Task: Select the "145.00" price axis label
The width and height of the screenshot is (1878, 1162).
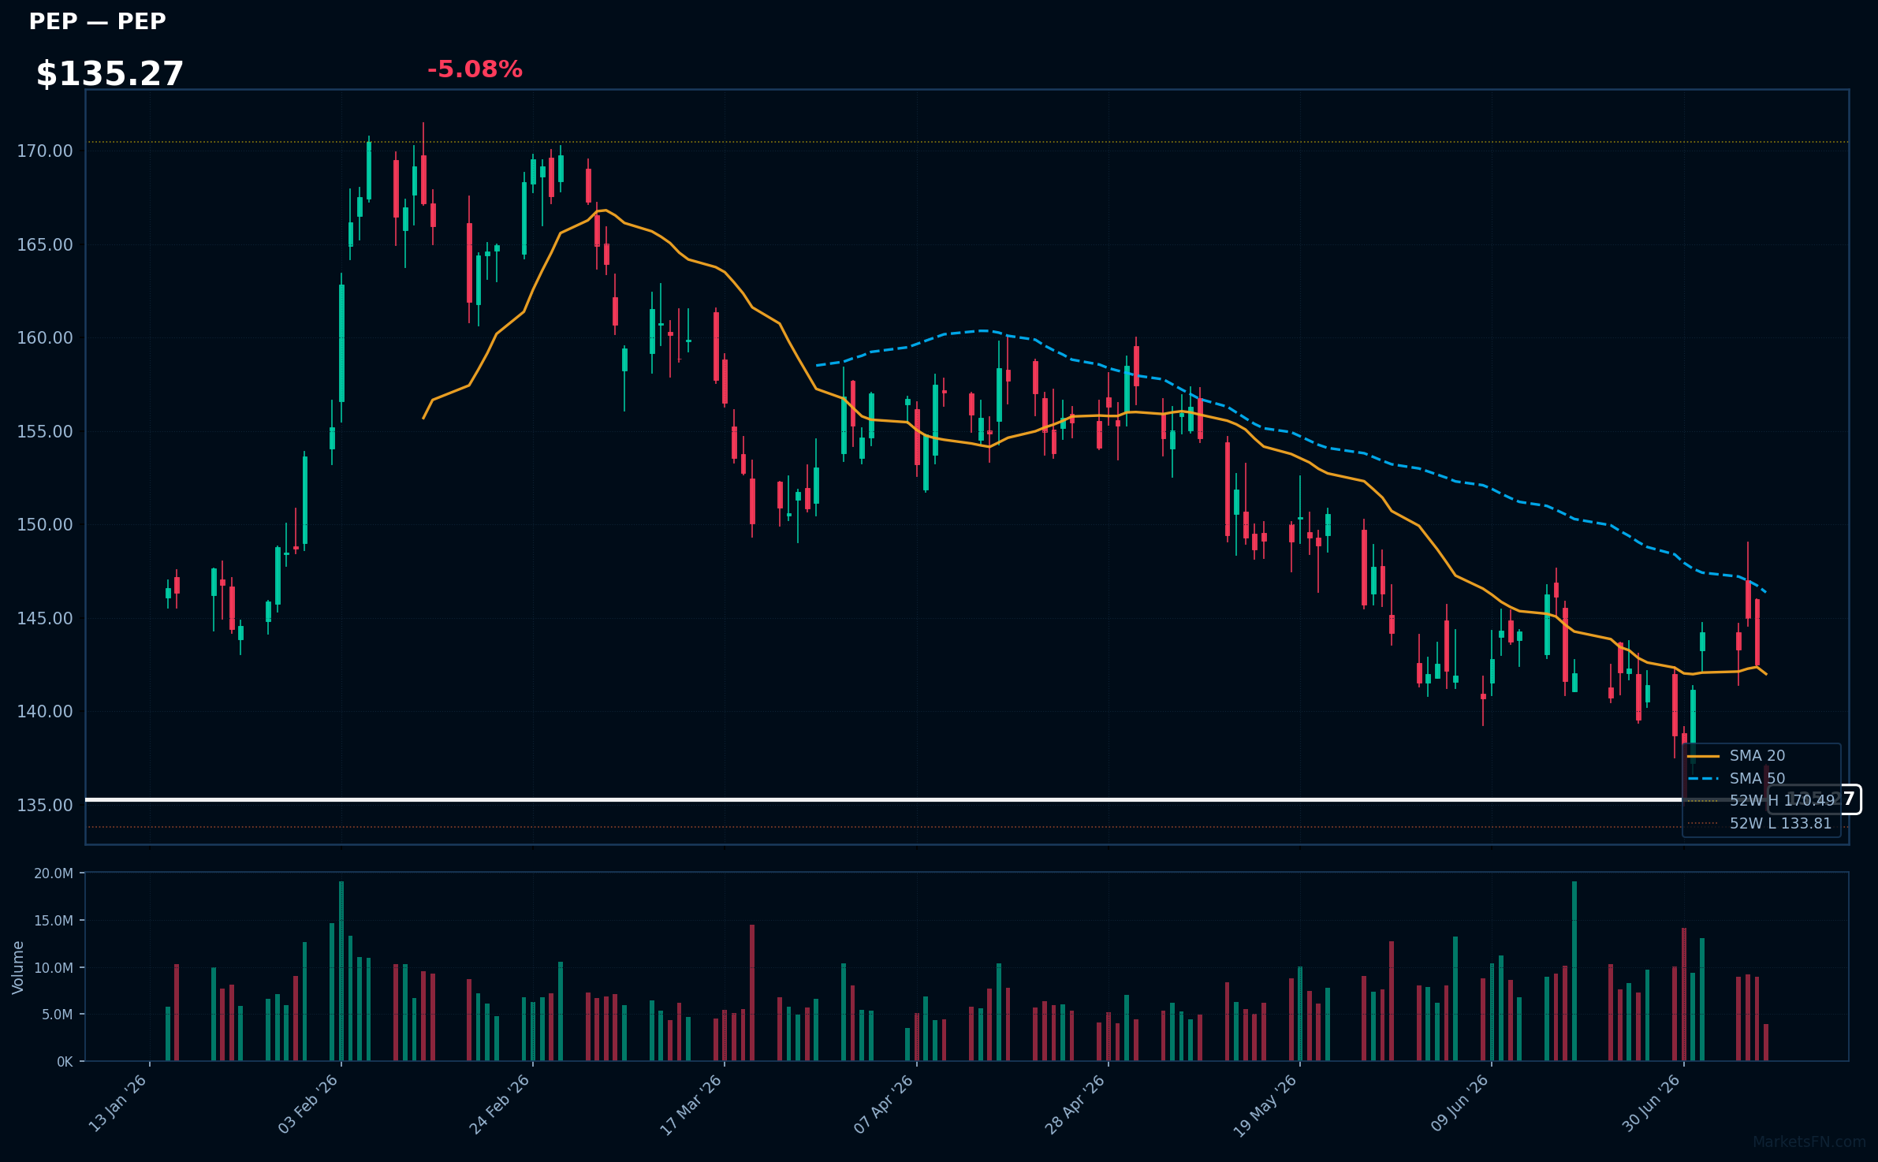Action: [x=45, y=618]
